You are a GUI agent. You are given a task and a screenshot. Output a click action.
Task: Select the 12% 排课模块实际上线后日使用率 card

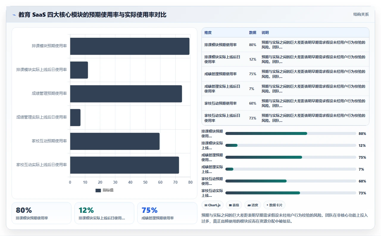click(104, 213)
